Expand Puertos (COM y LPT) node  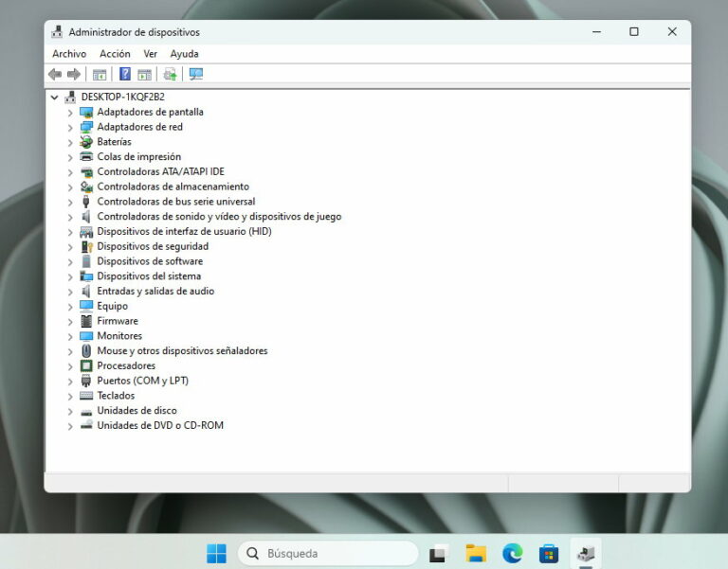pos(70,382)
